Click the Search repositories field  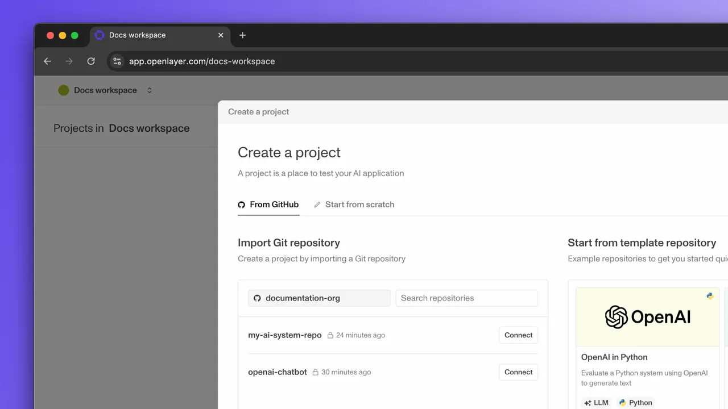[x=466, y=298]
